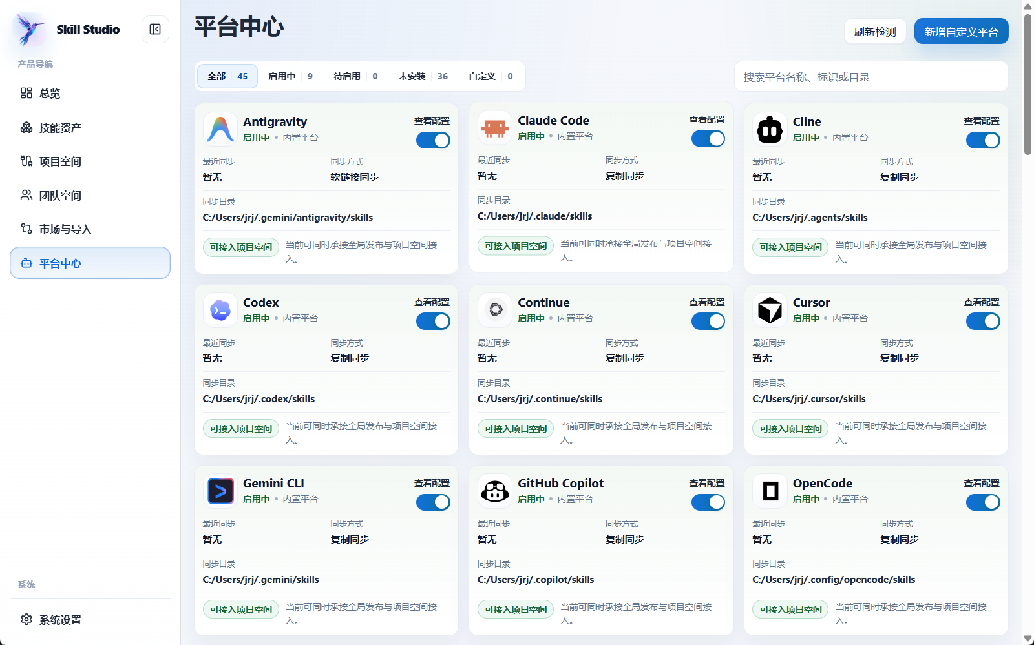Click the 技能资产 icon in sidebar
1034x645 pixels.
[x=26, y=127]
